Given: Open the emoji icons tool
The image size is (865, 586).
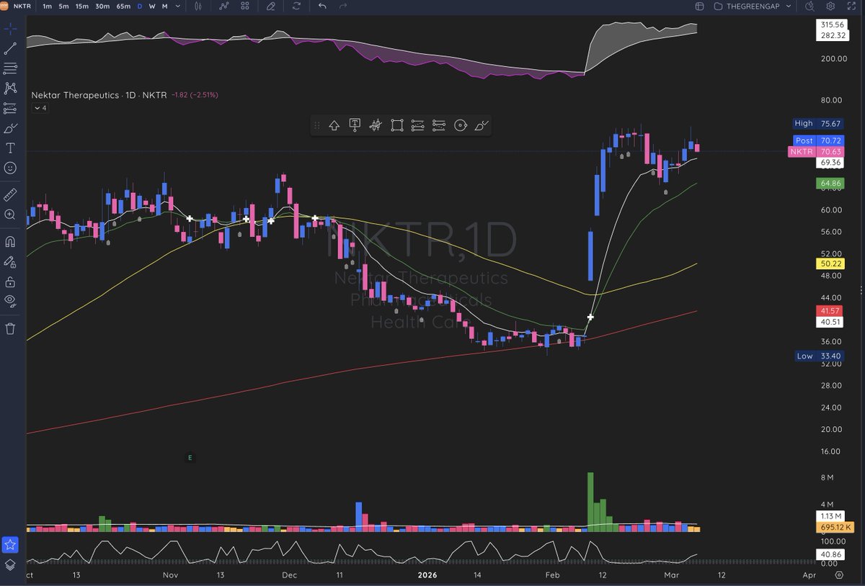Looking at the screenshot, I should click(10, 168).
